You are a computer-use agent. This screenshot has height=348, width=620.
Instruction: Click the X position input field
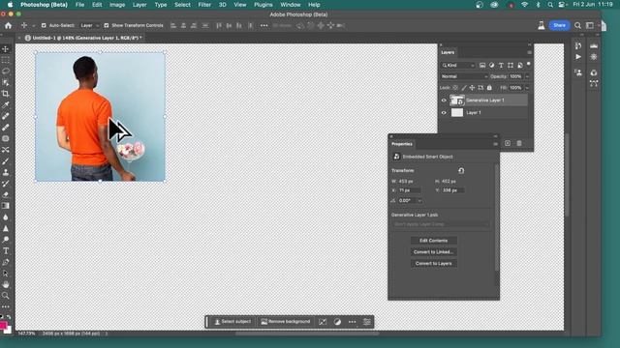tap(409, 190)
